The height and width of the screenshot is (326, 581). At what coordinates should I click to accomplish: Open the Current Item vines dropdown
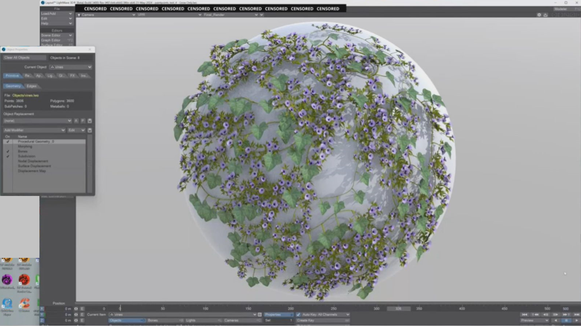[183, 315]
